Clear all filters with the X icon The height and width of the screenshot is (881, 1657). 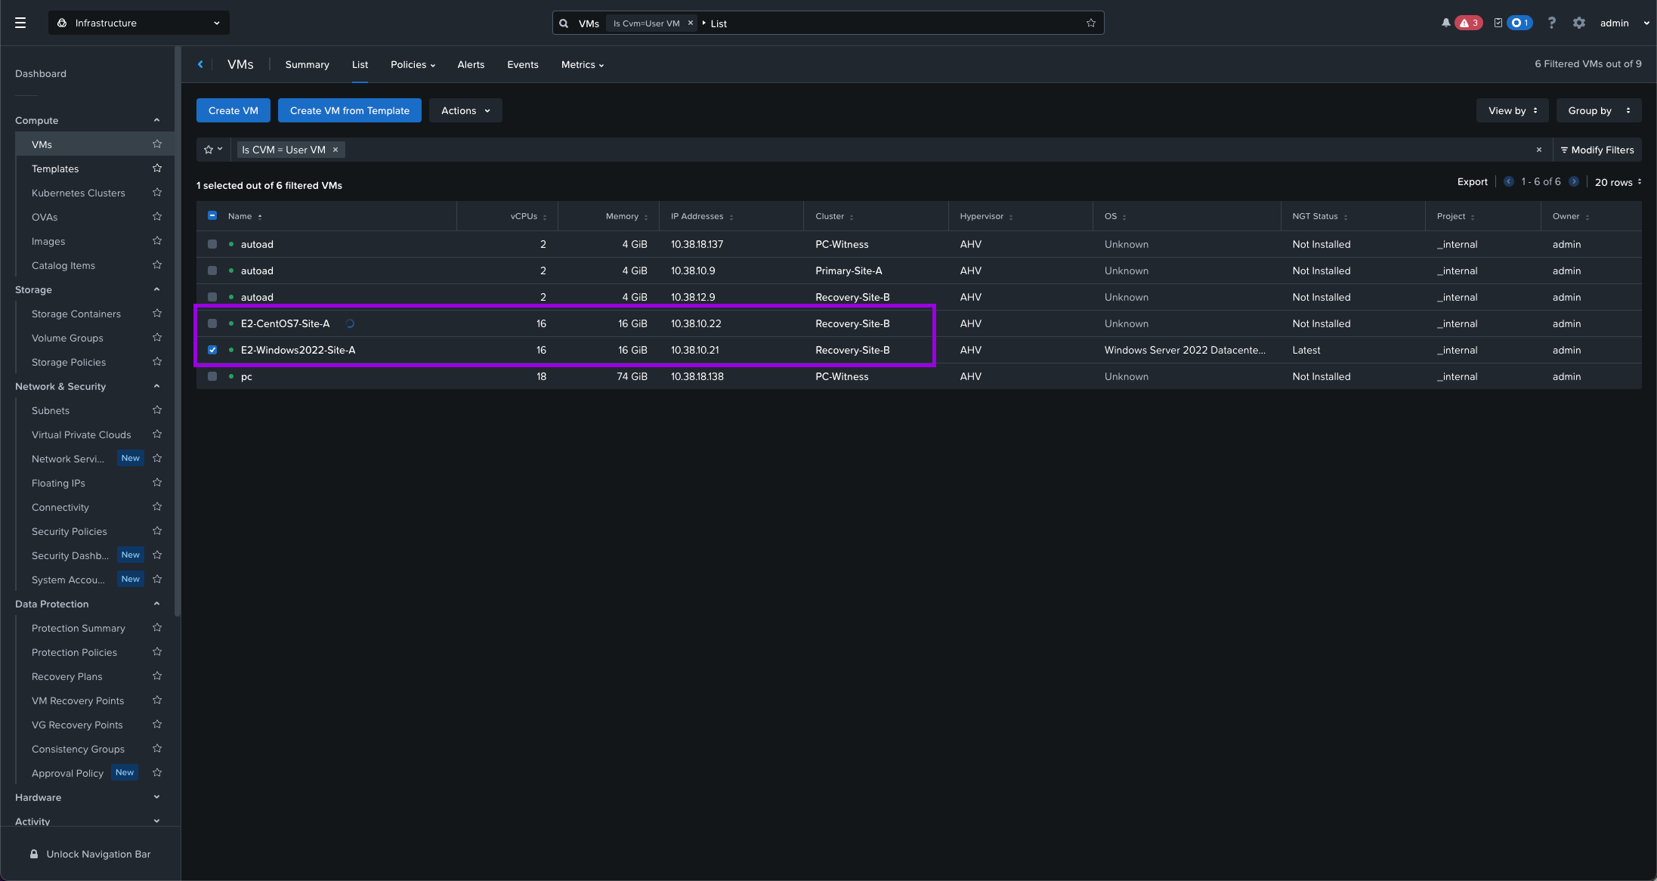click(x=1539, y=150)
